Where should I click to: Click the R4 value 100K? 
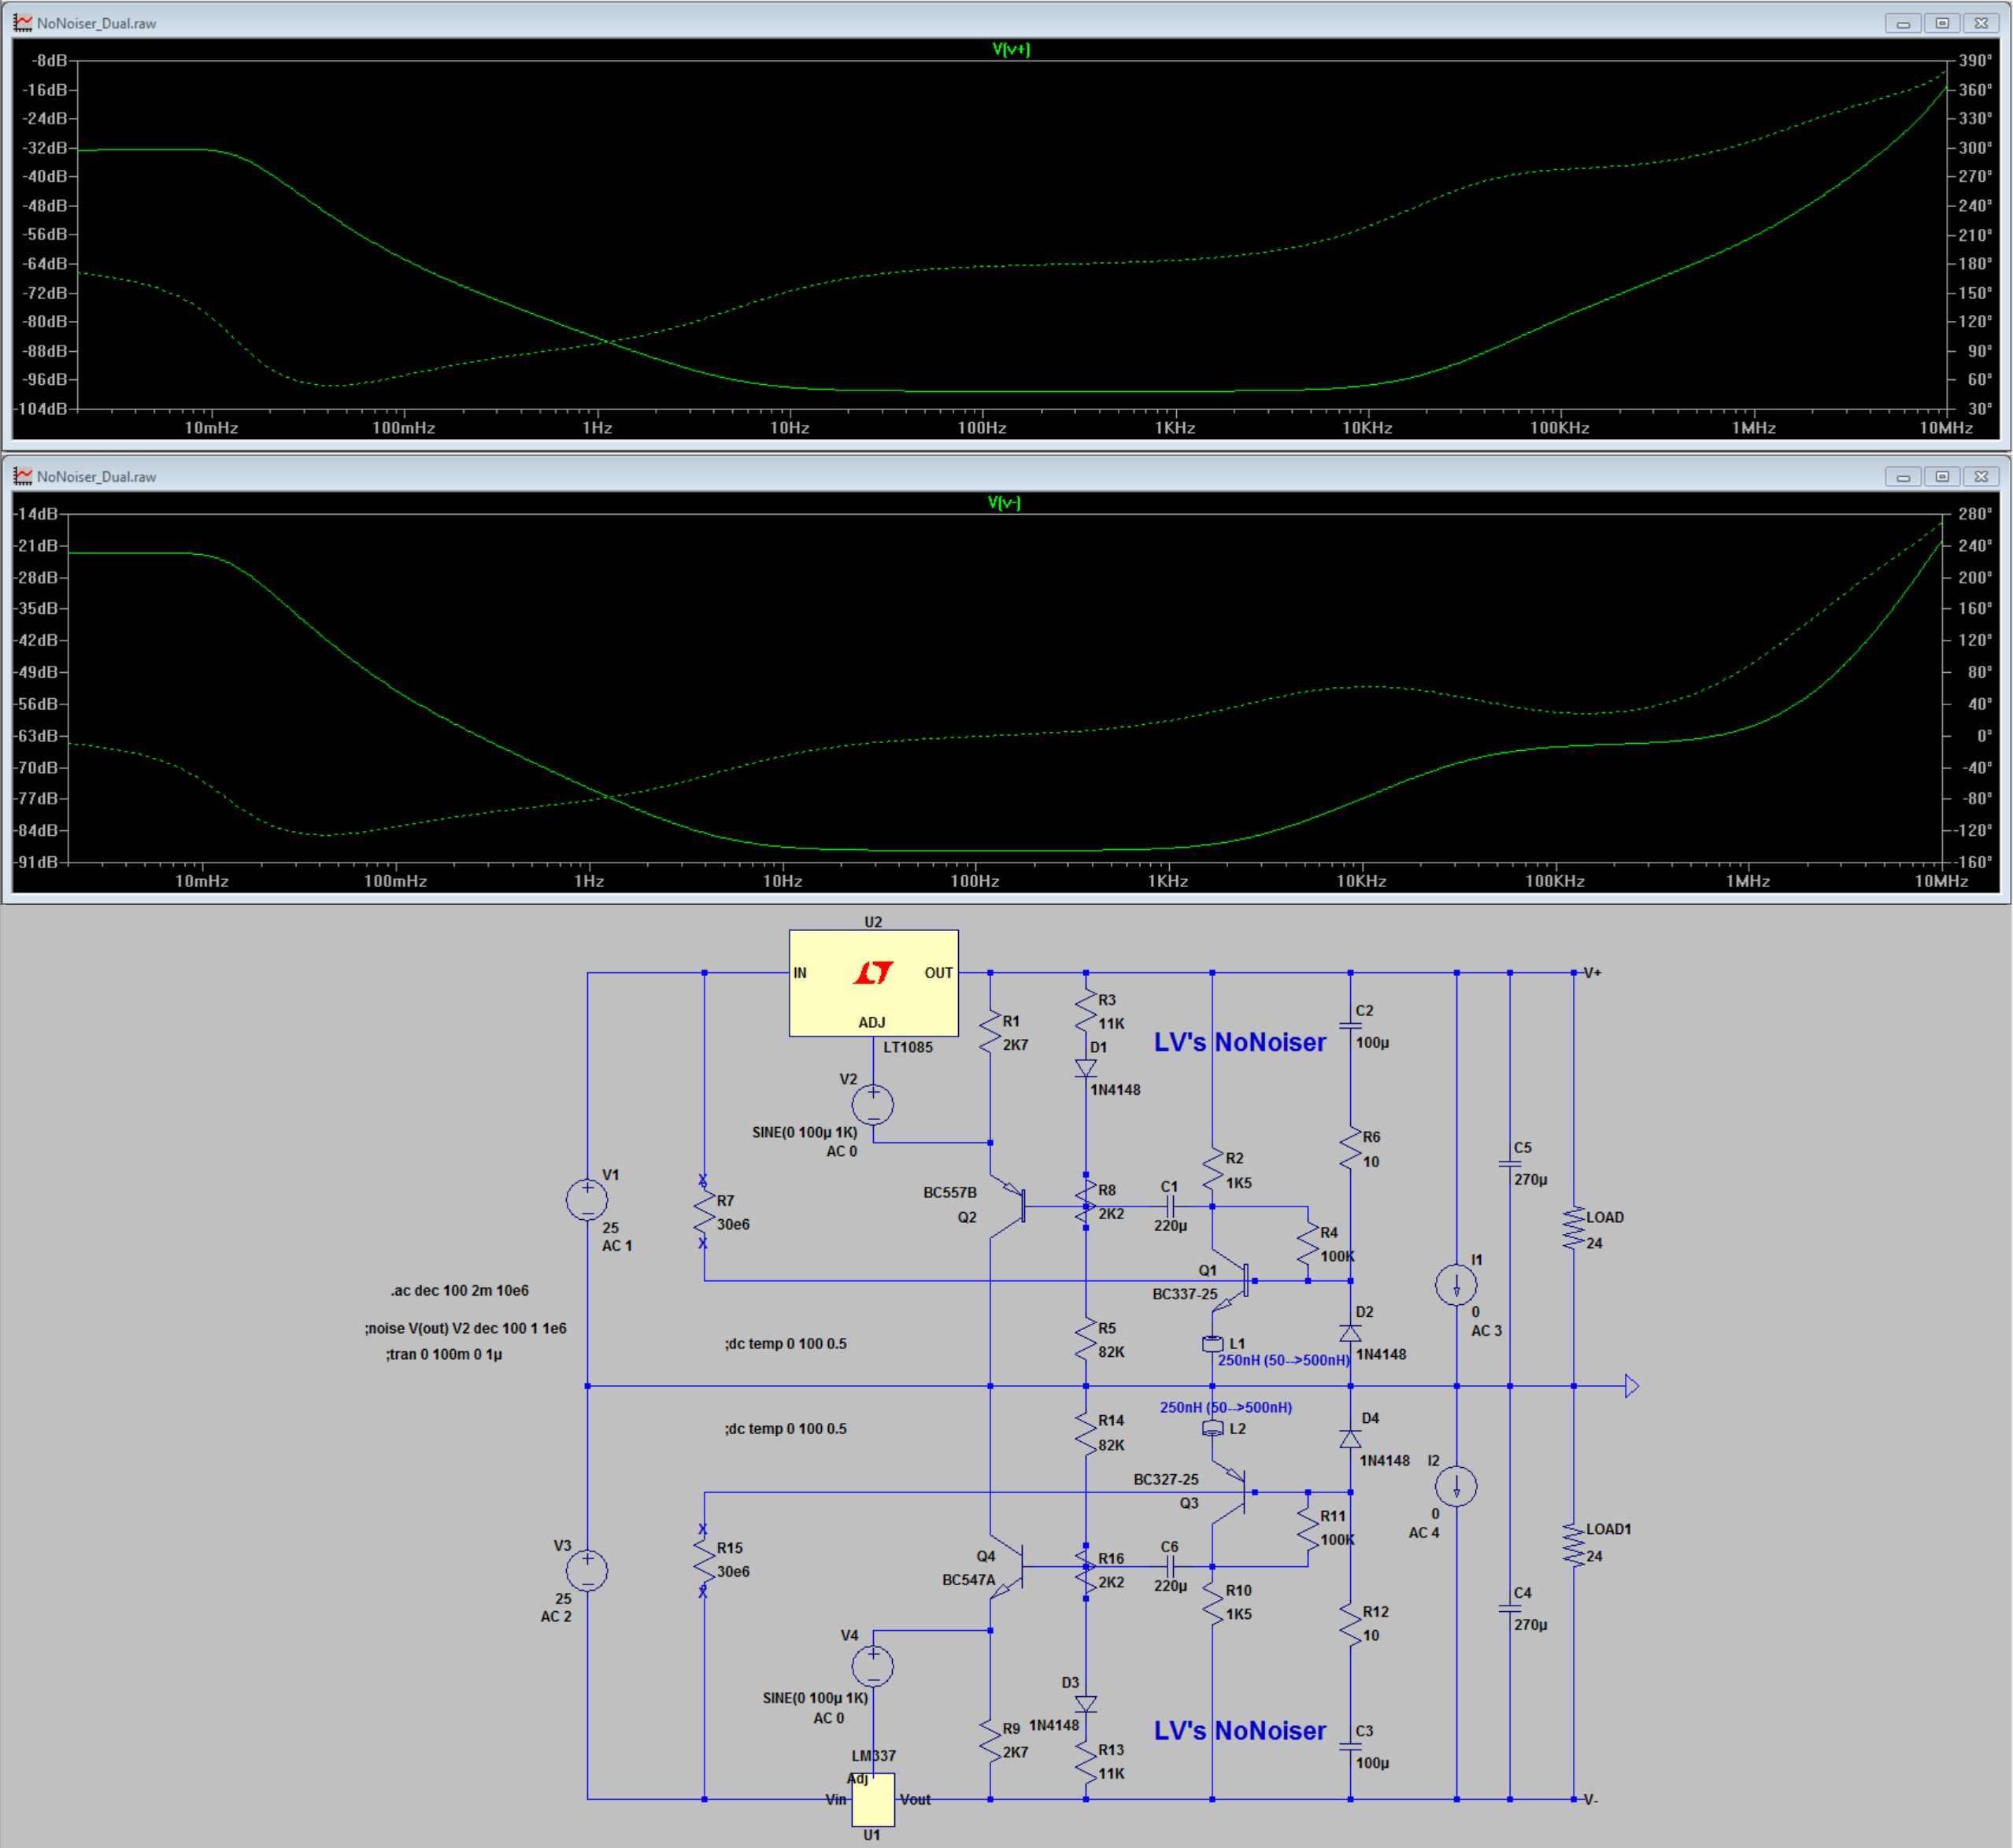[1337, 1256]
